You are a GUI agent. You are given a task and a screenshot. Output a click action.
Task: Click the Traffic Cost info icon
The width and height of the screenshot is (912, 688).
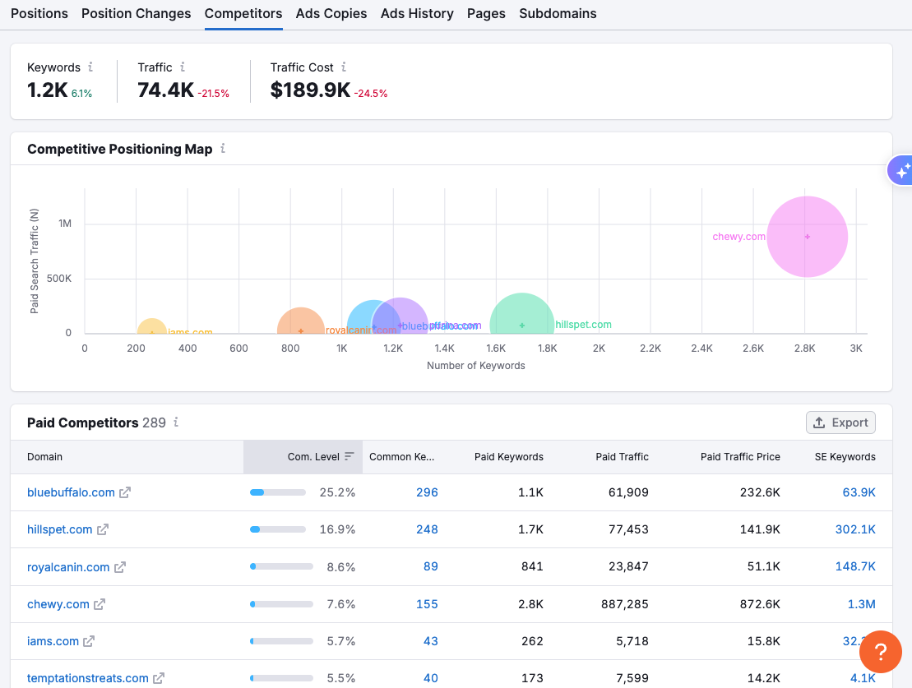[343, 67]
